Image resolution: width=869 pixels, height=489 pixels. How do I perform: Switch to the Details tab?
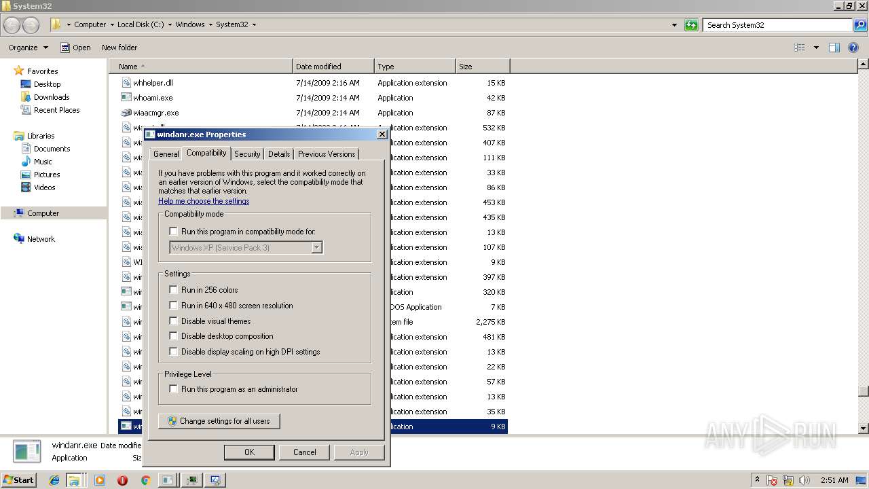click(279, 154)
